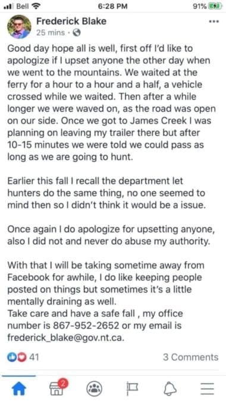This screenshot has height=402, width=226.
Task: Open the Pages flag tab
Action: tap(132, 388)
